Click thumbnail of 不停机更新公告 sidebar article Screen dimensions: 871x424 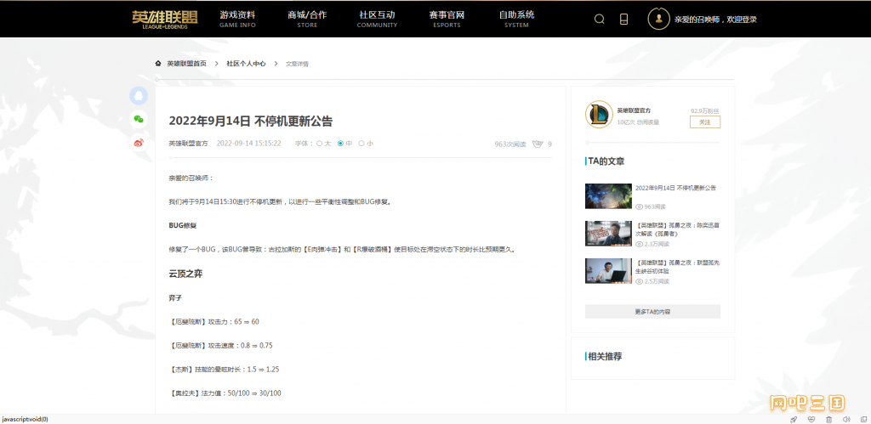(x=608, y=196)
